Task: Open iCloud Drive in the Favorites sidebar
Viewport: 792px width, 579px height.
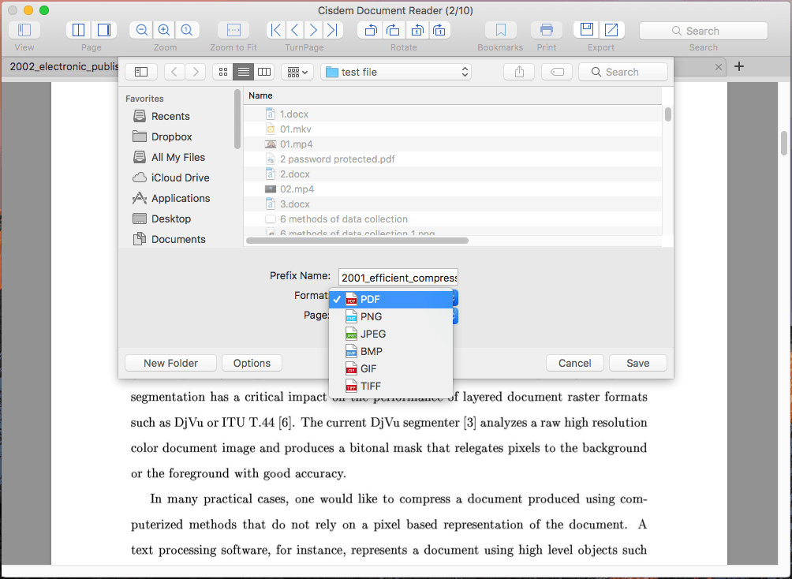Action: [170, 177]
